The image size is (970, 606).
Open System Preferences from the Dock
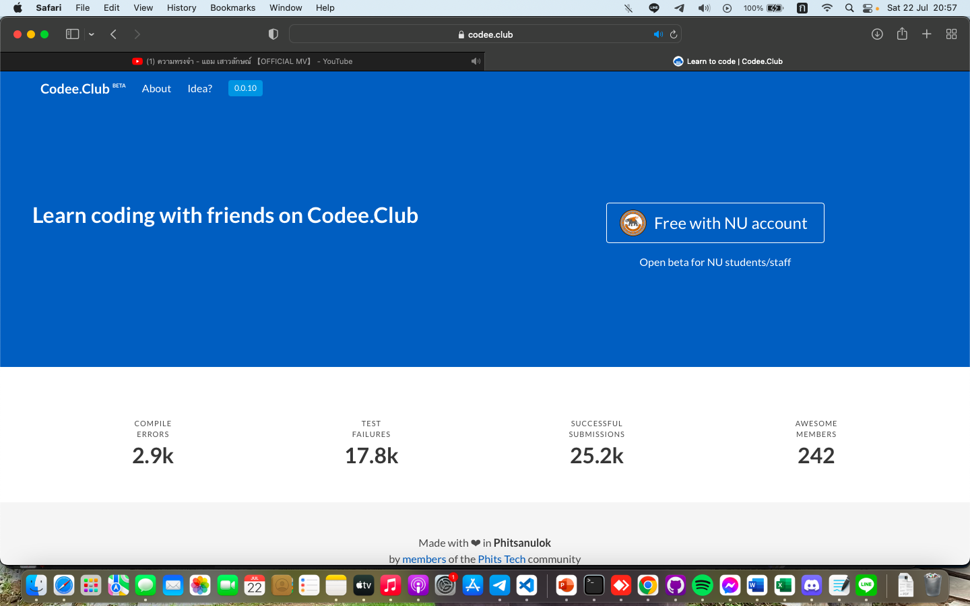tap(445, 585)
